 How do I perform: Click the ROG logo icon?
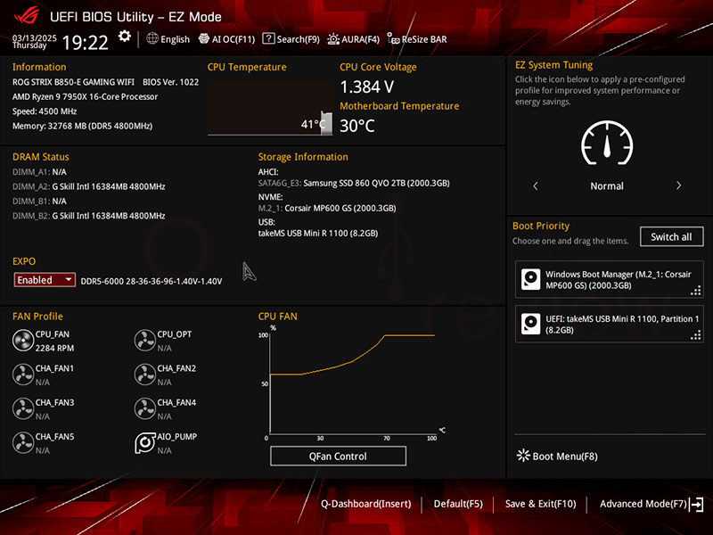[27, 16]
